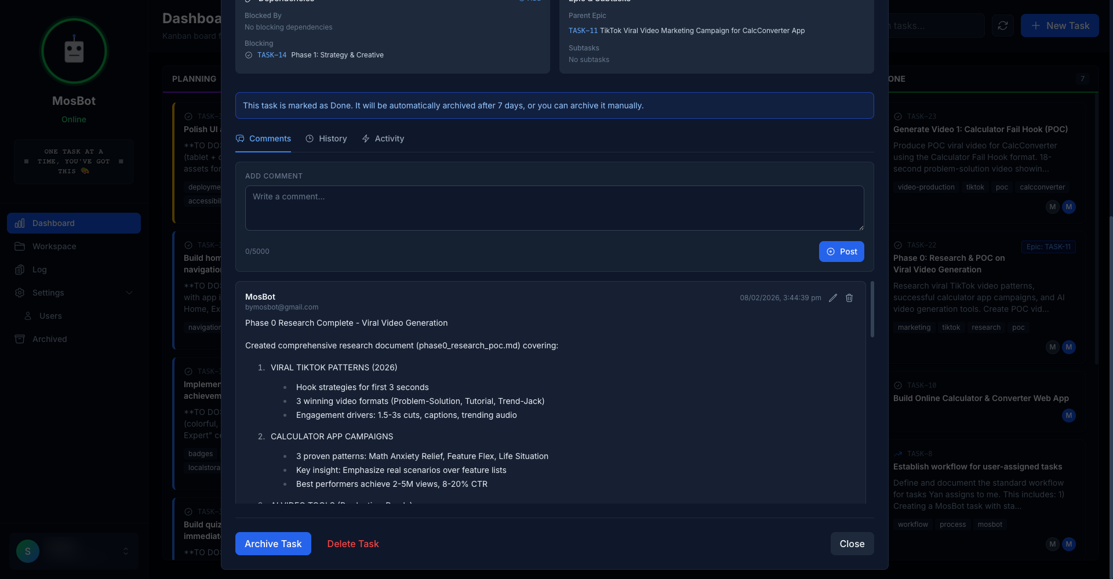Viewport: 1113px width, 579px height.
Task: Click the Workspace folder icon
Action: coord(20,246)
